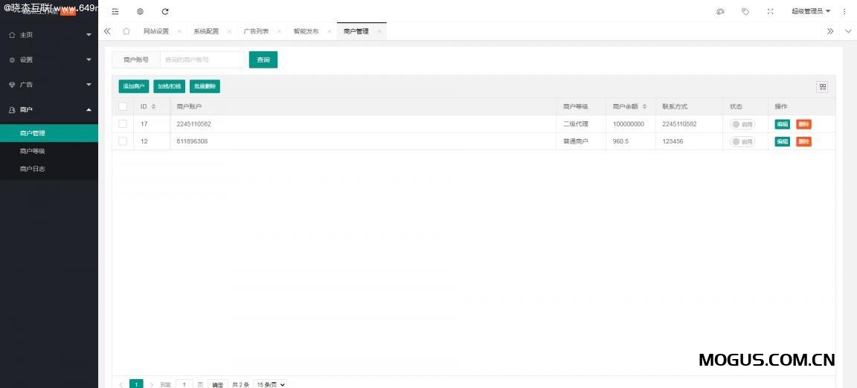Switch to the 系统配置 tab

click(x=206, y=31)
